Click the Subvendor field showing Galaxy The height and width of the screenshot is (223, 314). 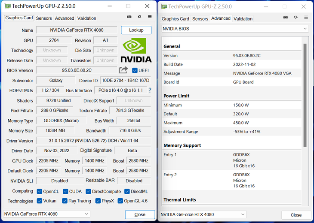[56, 81]
